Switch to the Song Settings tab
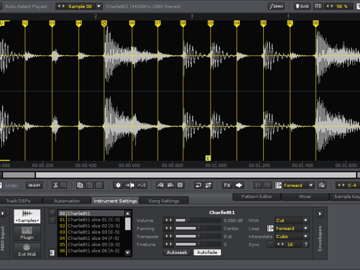The height and width of the screenshot is (270, 360). tap(164, 201)
